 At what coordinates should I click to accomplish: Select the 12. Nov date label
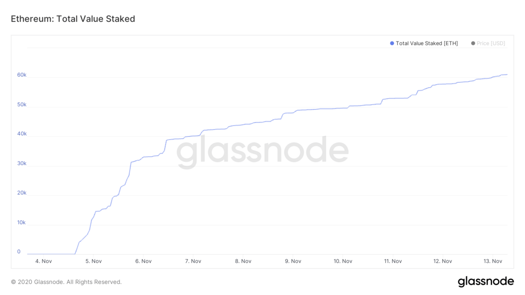click(x=443, y=261)
